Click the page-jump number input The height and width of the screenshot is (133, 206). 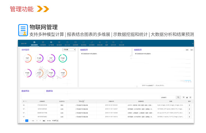(37, 121)
